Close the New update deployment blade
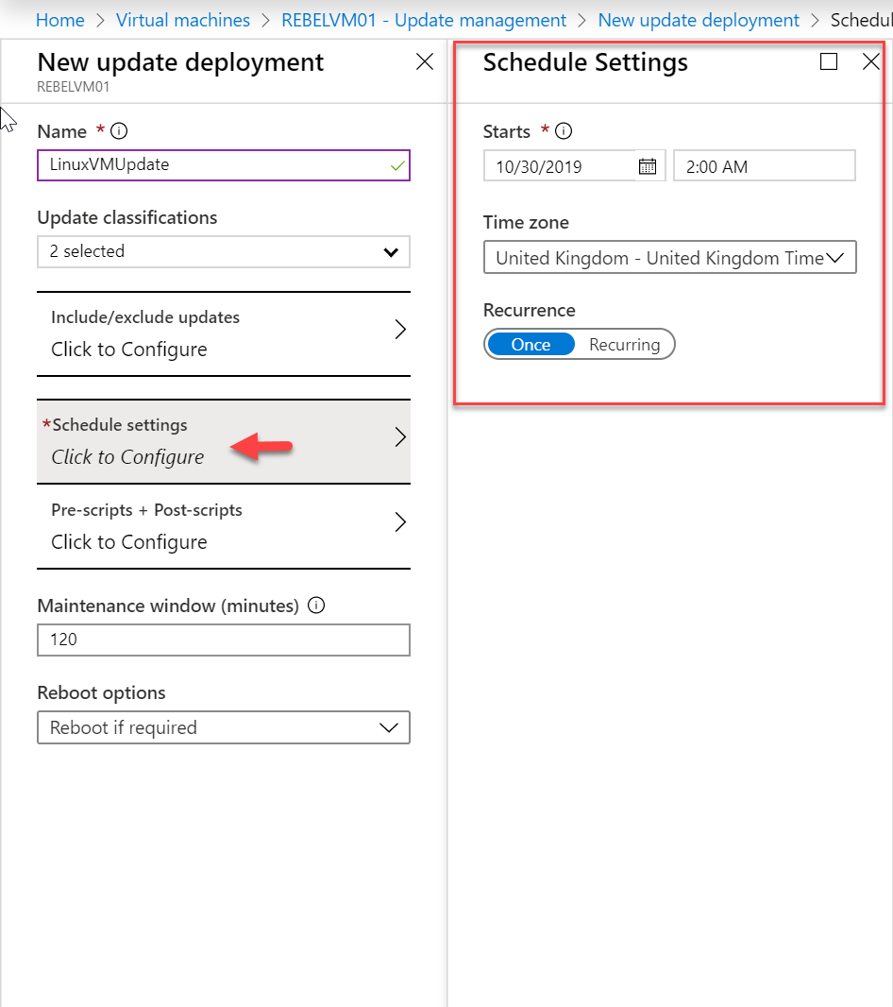The width and height of the screenshot is (893, 1007). pos(425,62)
